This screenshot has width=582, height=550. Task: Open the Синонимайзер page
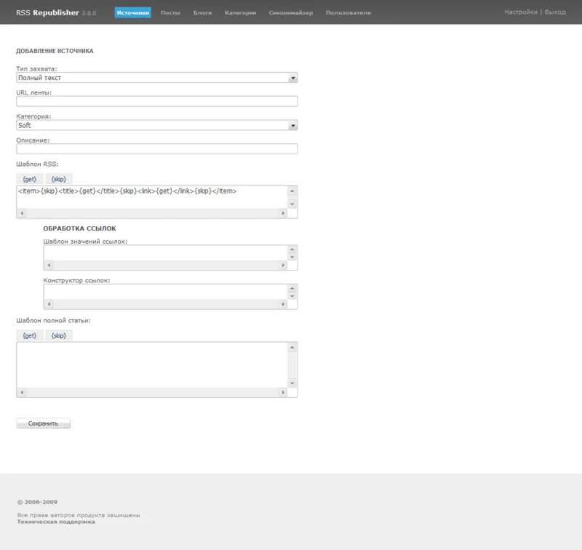291,12
